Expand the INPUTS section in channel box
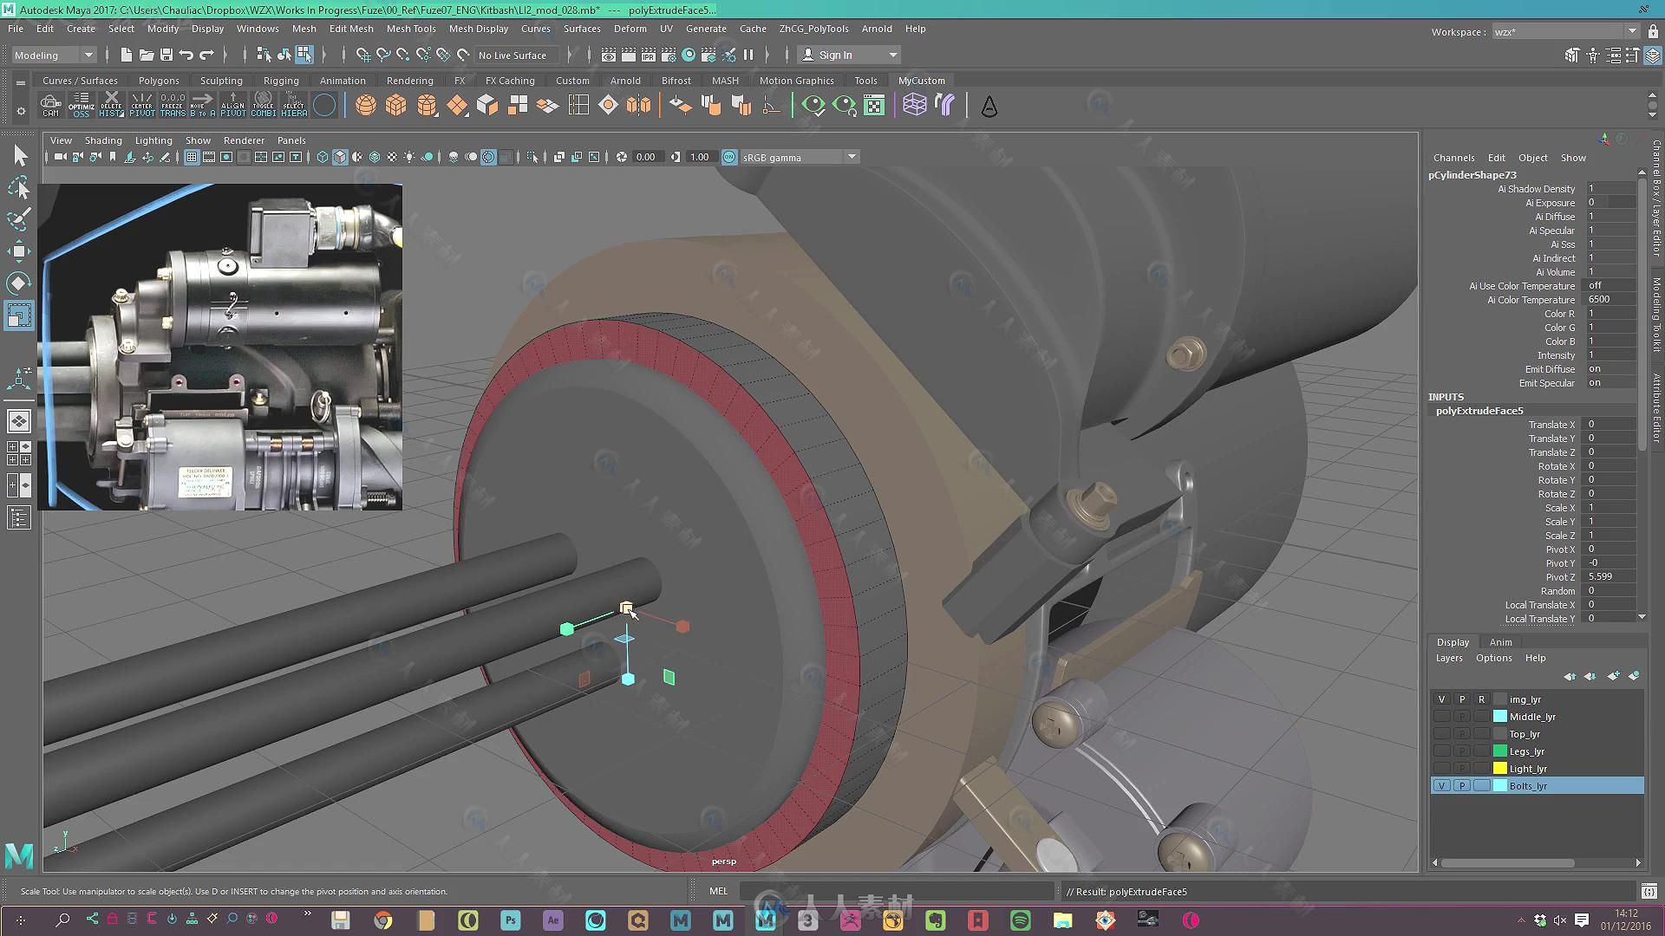This screenshot has width=1665, height=936. point(1444,395)
